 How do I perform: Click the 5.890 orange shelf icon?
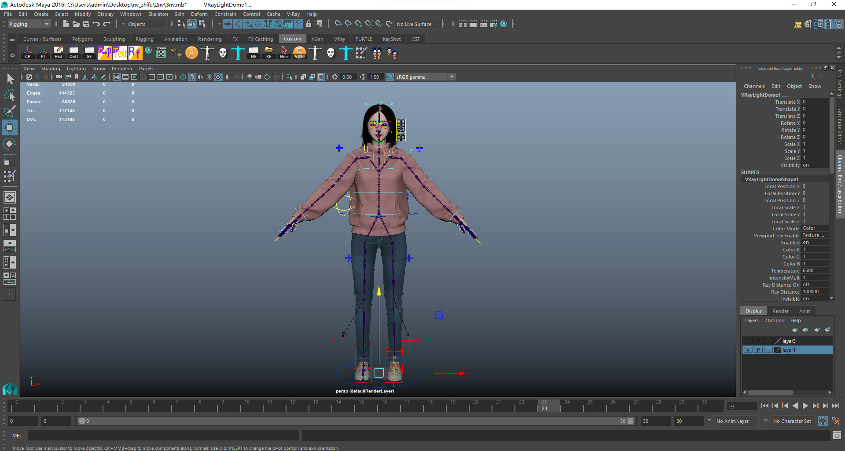coord(300,53)
